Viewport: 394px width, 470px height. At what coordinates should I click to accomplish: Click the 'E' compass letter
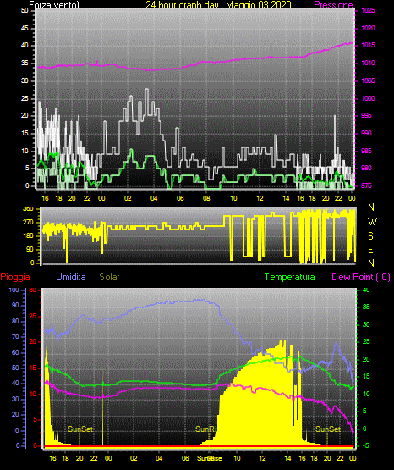(370, 249)
